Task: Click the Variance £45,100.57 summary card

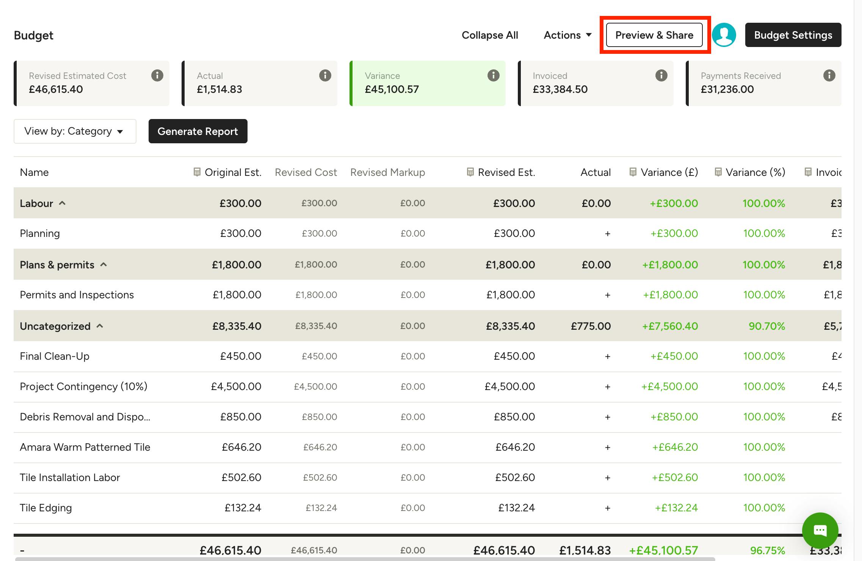Action: [x=427, y=83]
